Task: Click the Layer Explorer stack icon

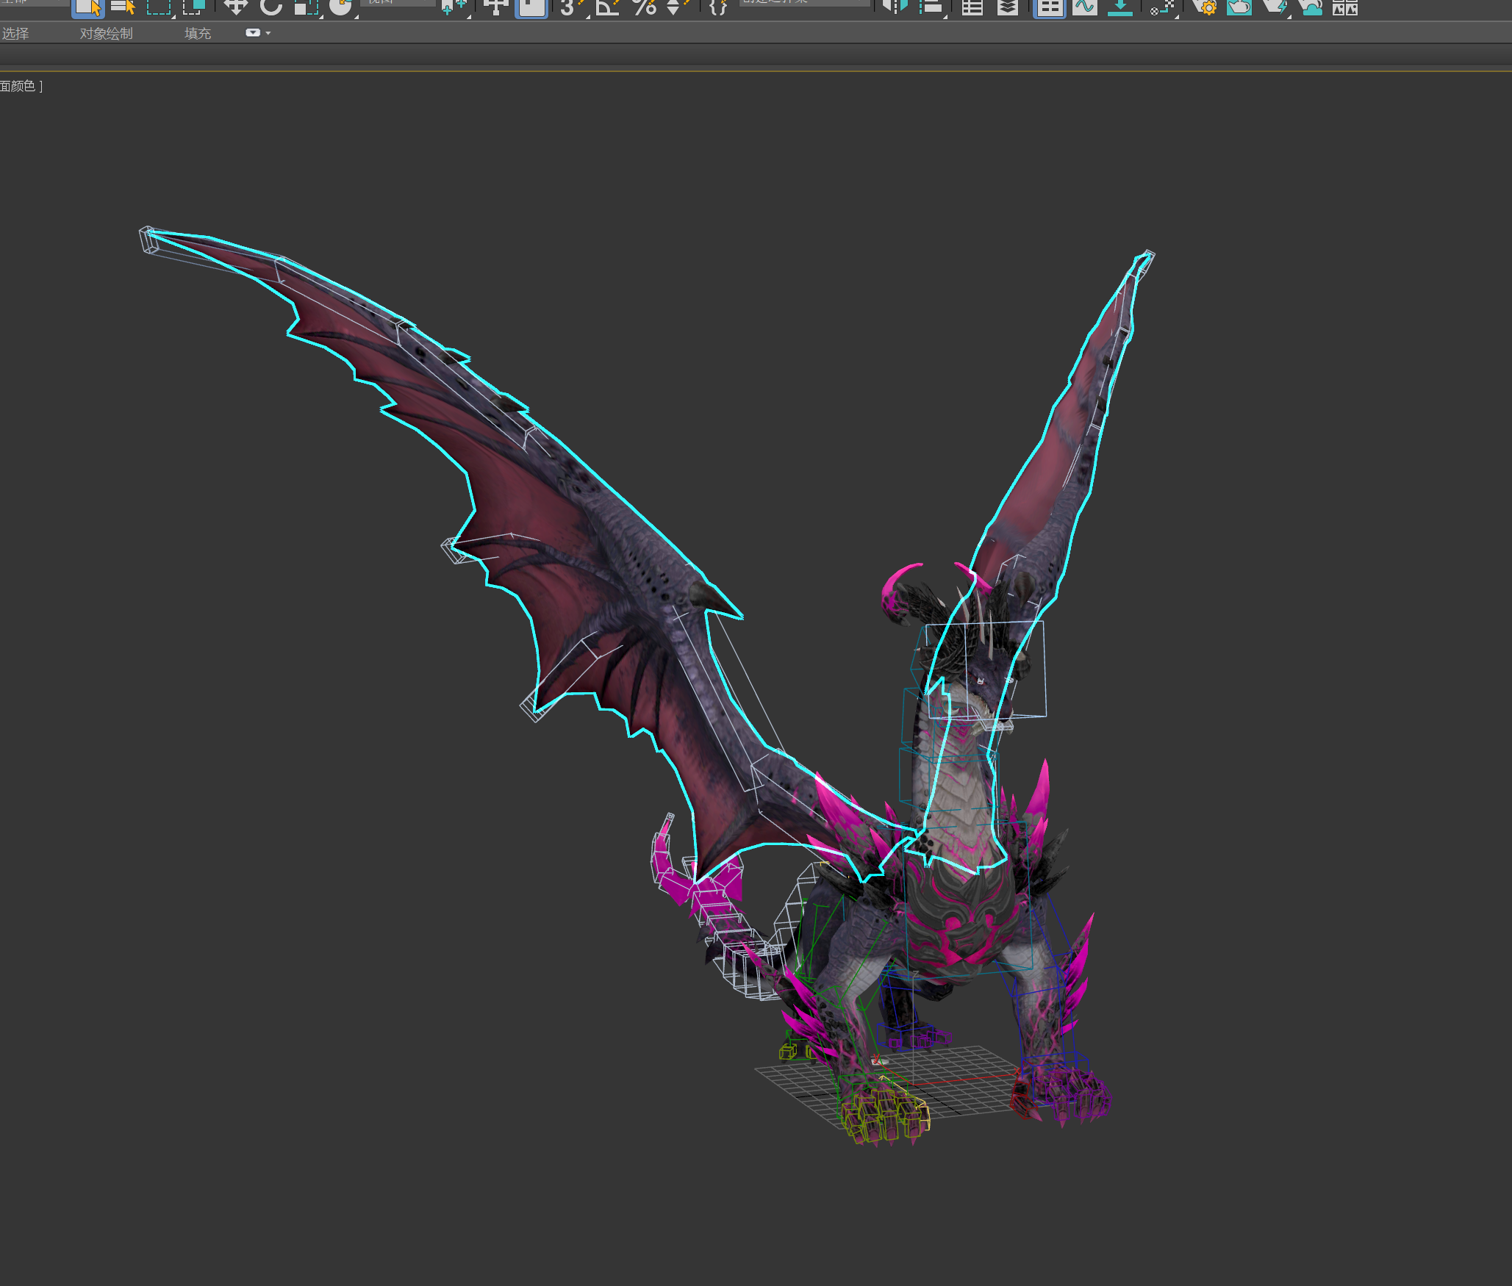Action: pos(1008,7)
